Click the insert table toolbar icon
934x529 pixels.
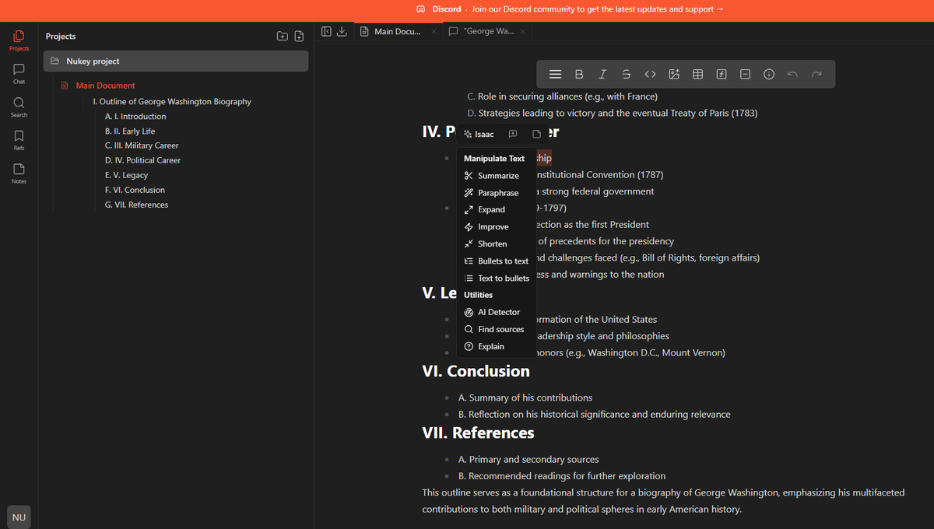(x=698, y=74)
